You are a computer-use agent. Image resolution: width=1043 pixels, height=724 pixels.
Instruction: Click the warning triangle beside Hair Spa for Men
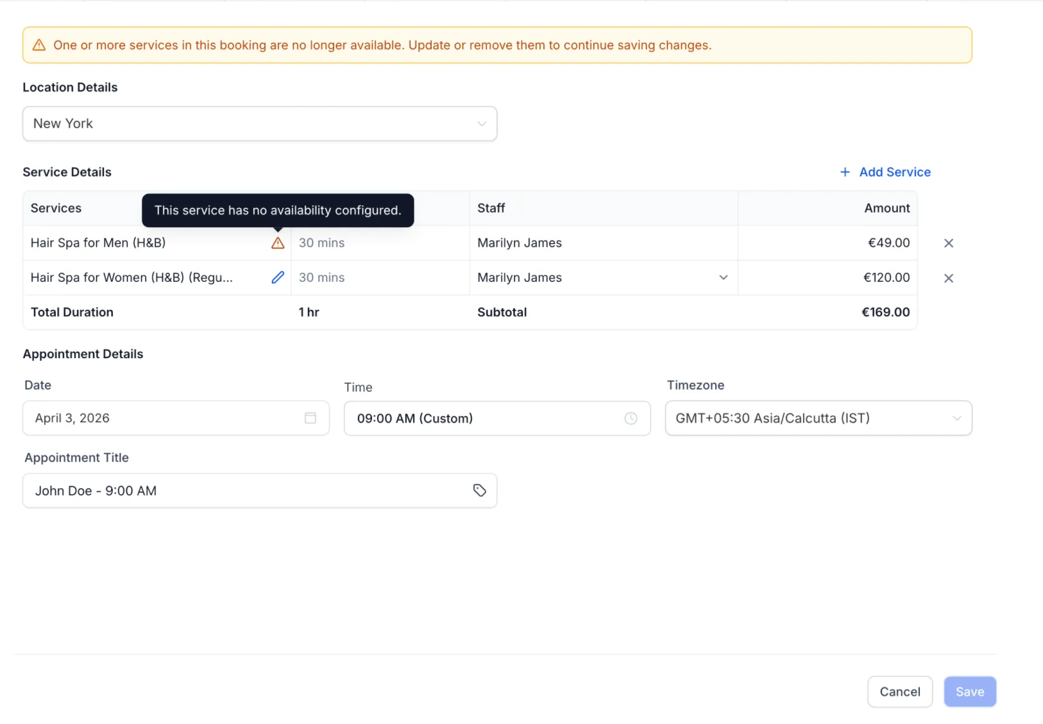click(278, 243)
